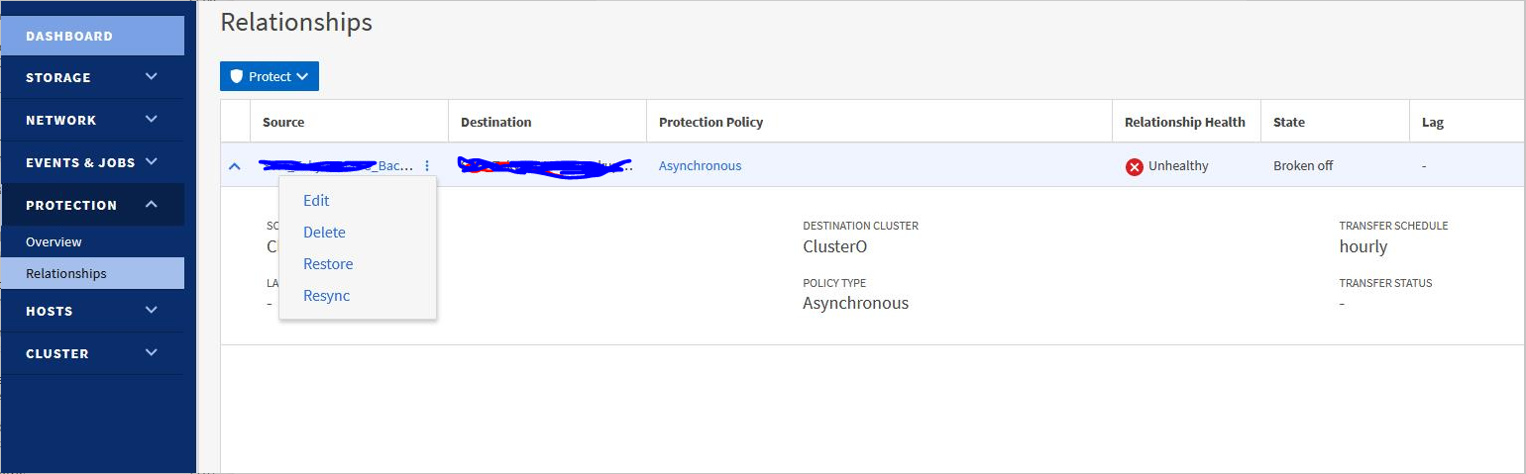
Task: Click the red Unhealthy status icon
Action: [x=1135, y=166]
